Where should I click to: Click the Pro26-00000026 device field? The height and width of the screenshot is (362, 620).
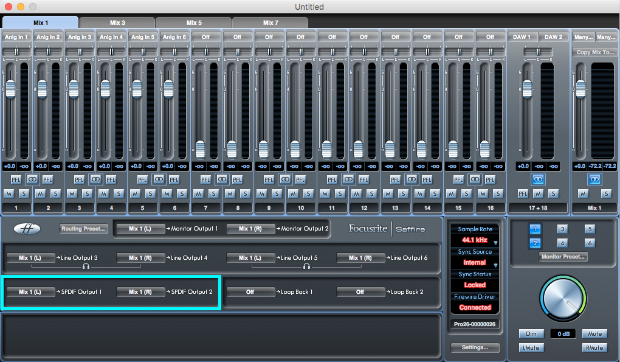tap(474, 324)
